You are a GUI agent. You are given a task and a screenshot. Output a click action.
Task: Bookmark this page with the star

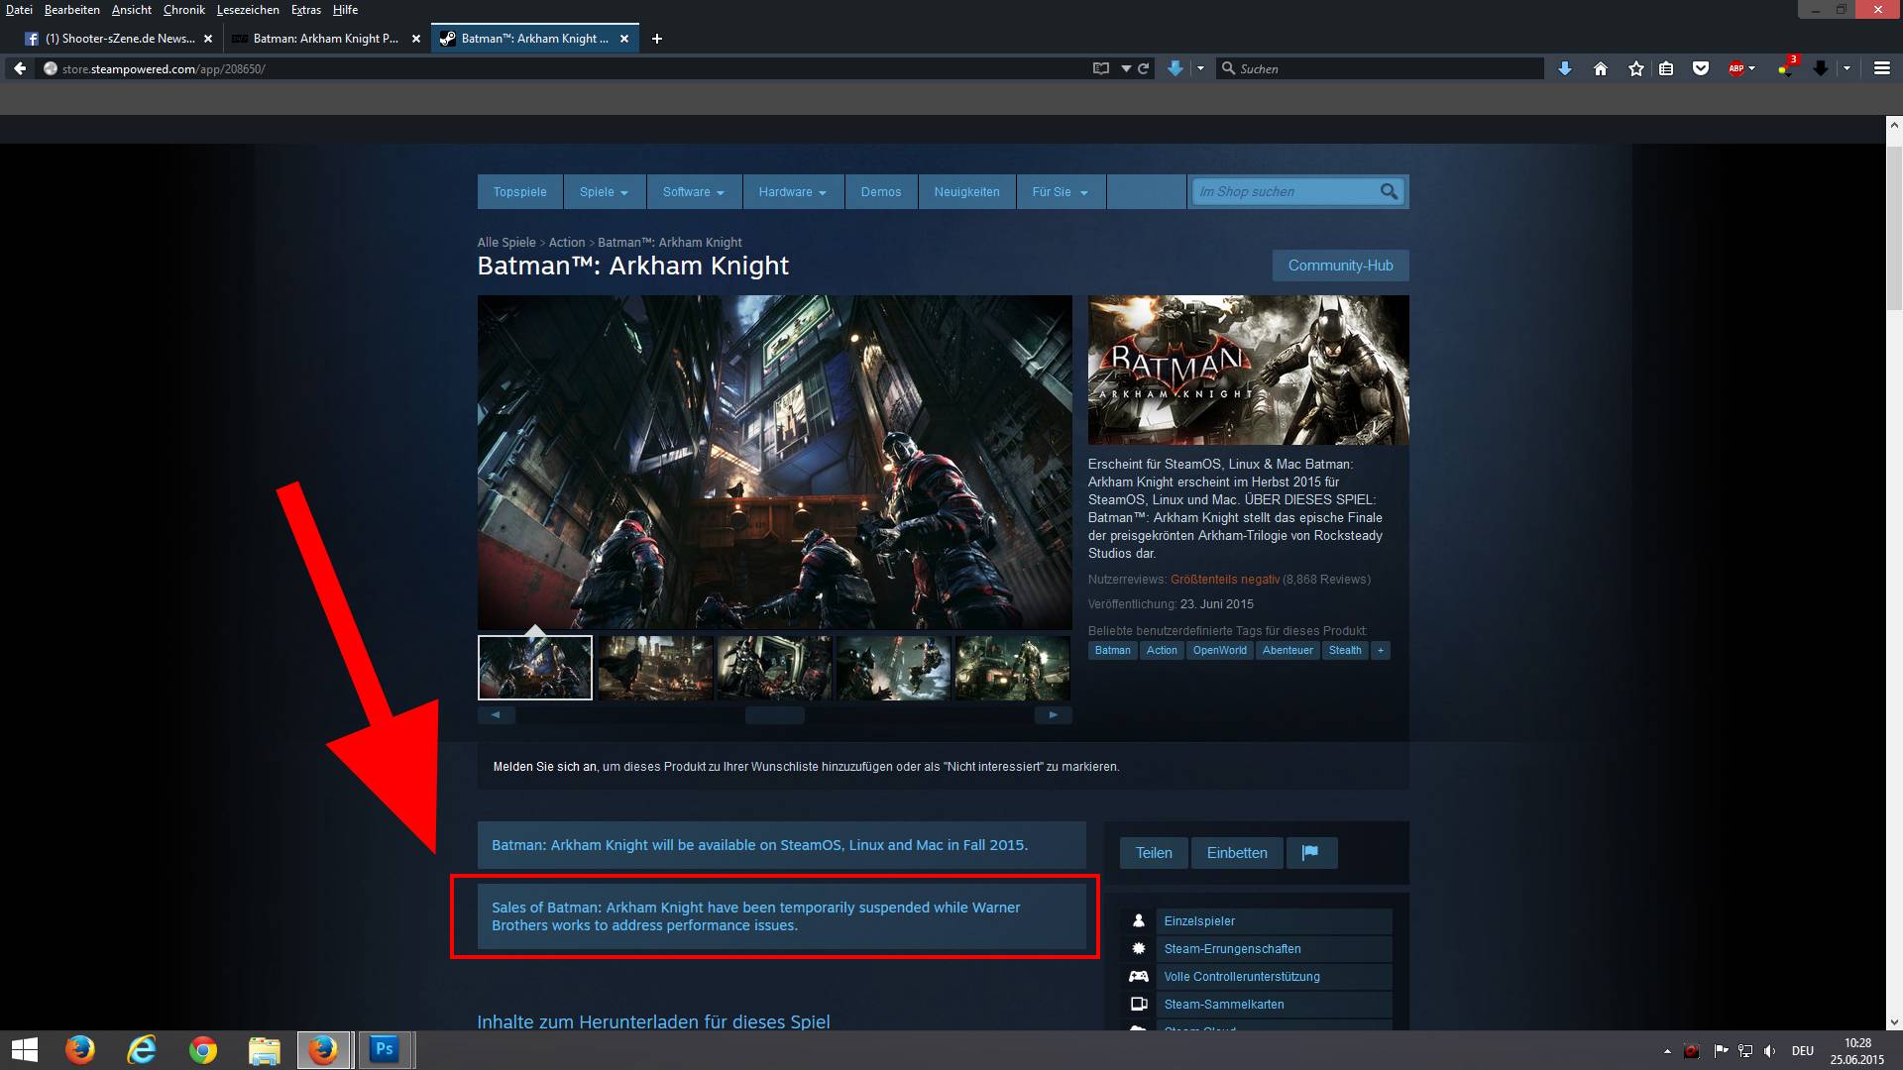pyautogui.click(x=1636, y=68)
